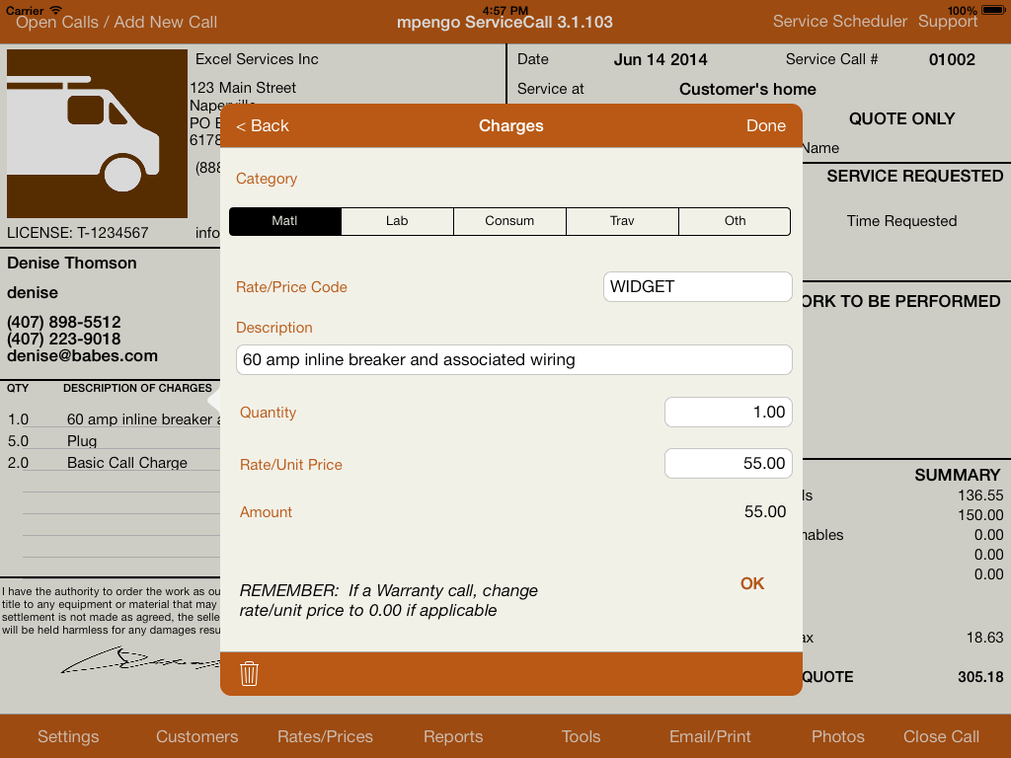Screen dimensions: 1011x758
Task: Open Settings from the bottom bar
Action: pyautogui.click(x=68, y=737)
